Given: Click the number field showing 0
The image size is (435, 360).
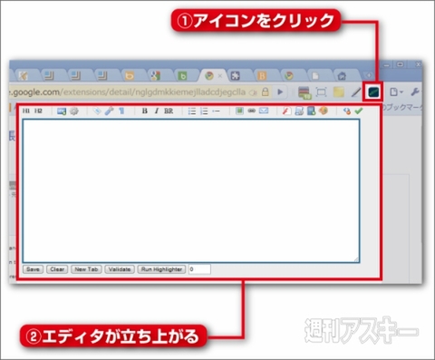Looking at the screenshot, I should [x=199, y=269].
